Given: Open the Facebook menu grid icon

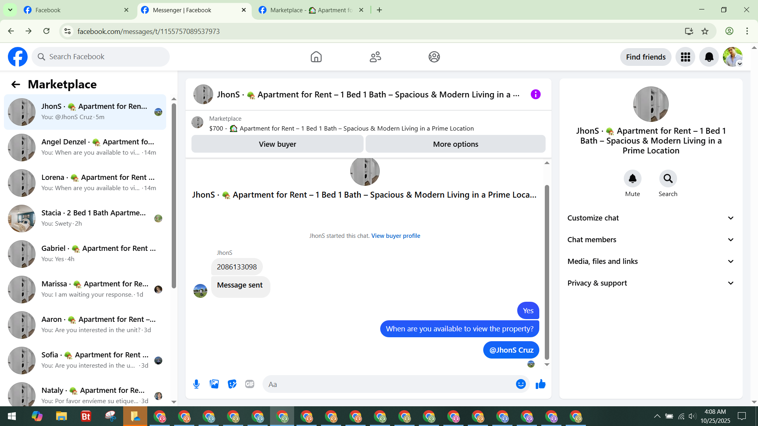Looking at the screenshot, I should pos(685,57).
